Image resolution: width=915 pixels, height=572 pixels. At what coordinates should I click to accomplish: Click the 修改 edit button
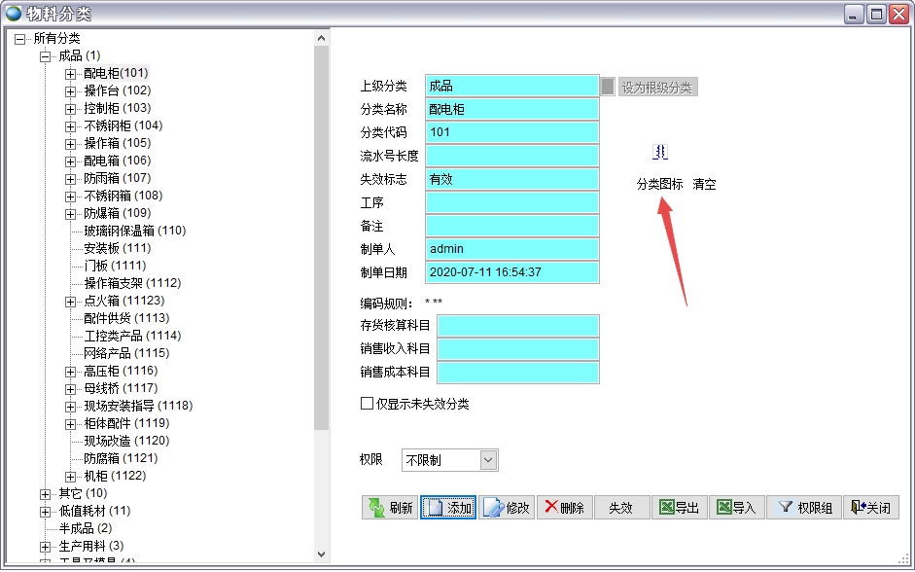tap(506, 508)
